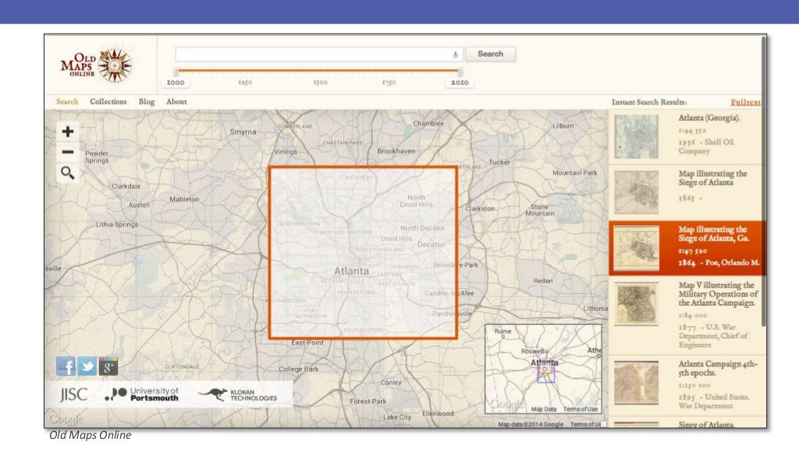
Task: Click the 1500 year label on timeline
Action: click(x=320, y=83)
